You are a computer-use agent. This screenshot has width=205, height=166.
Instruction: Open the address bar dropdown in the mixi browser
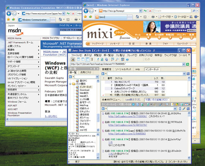point(140,11)
